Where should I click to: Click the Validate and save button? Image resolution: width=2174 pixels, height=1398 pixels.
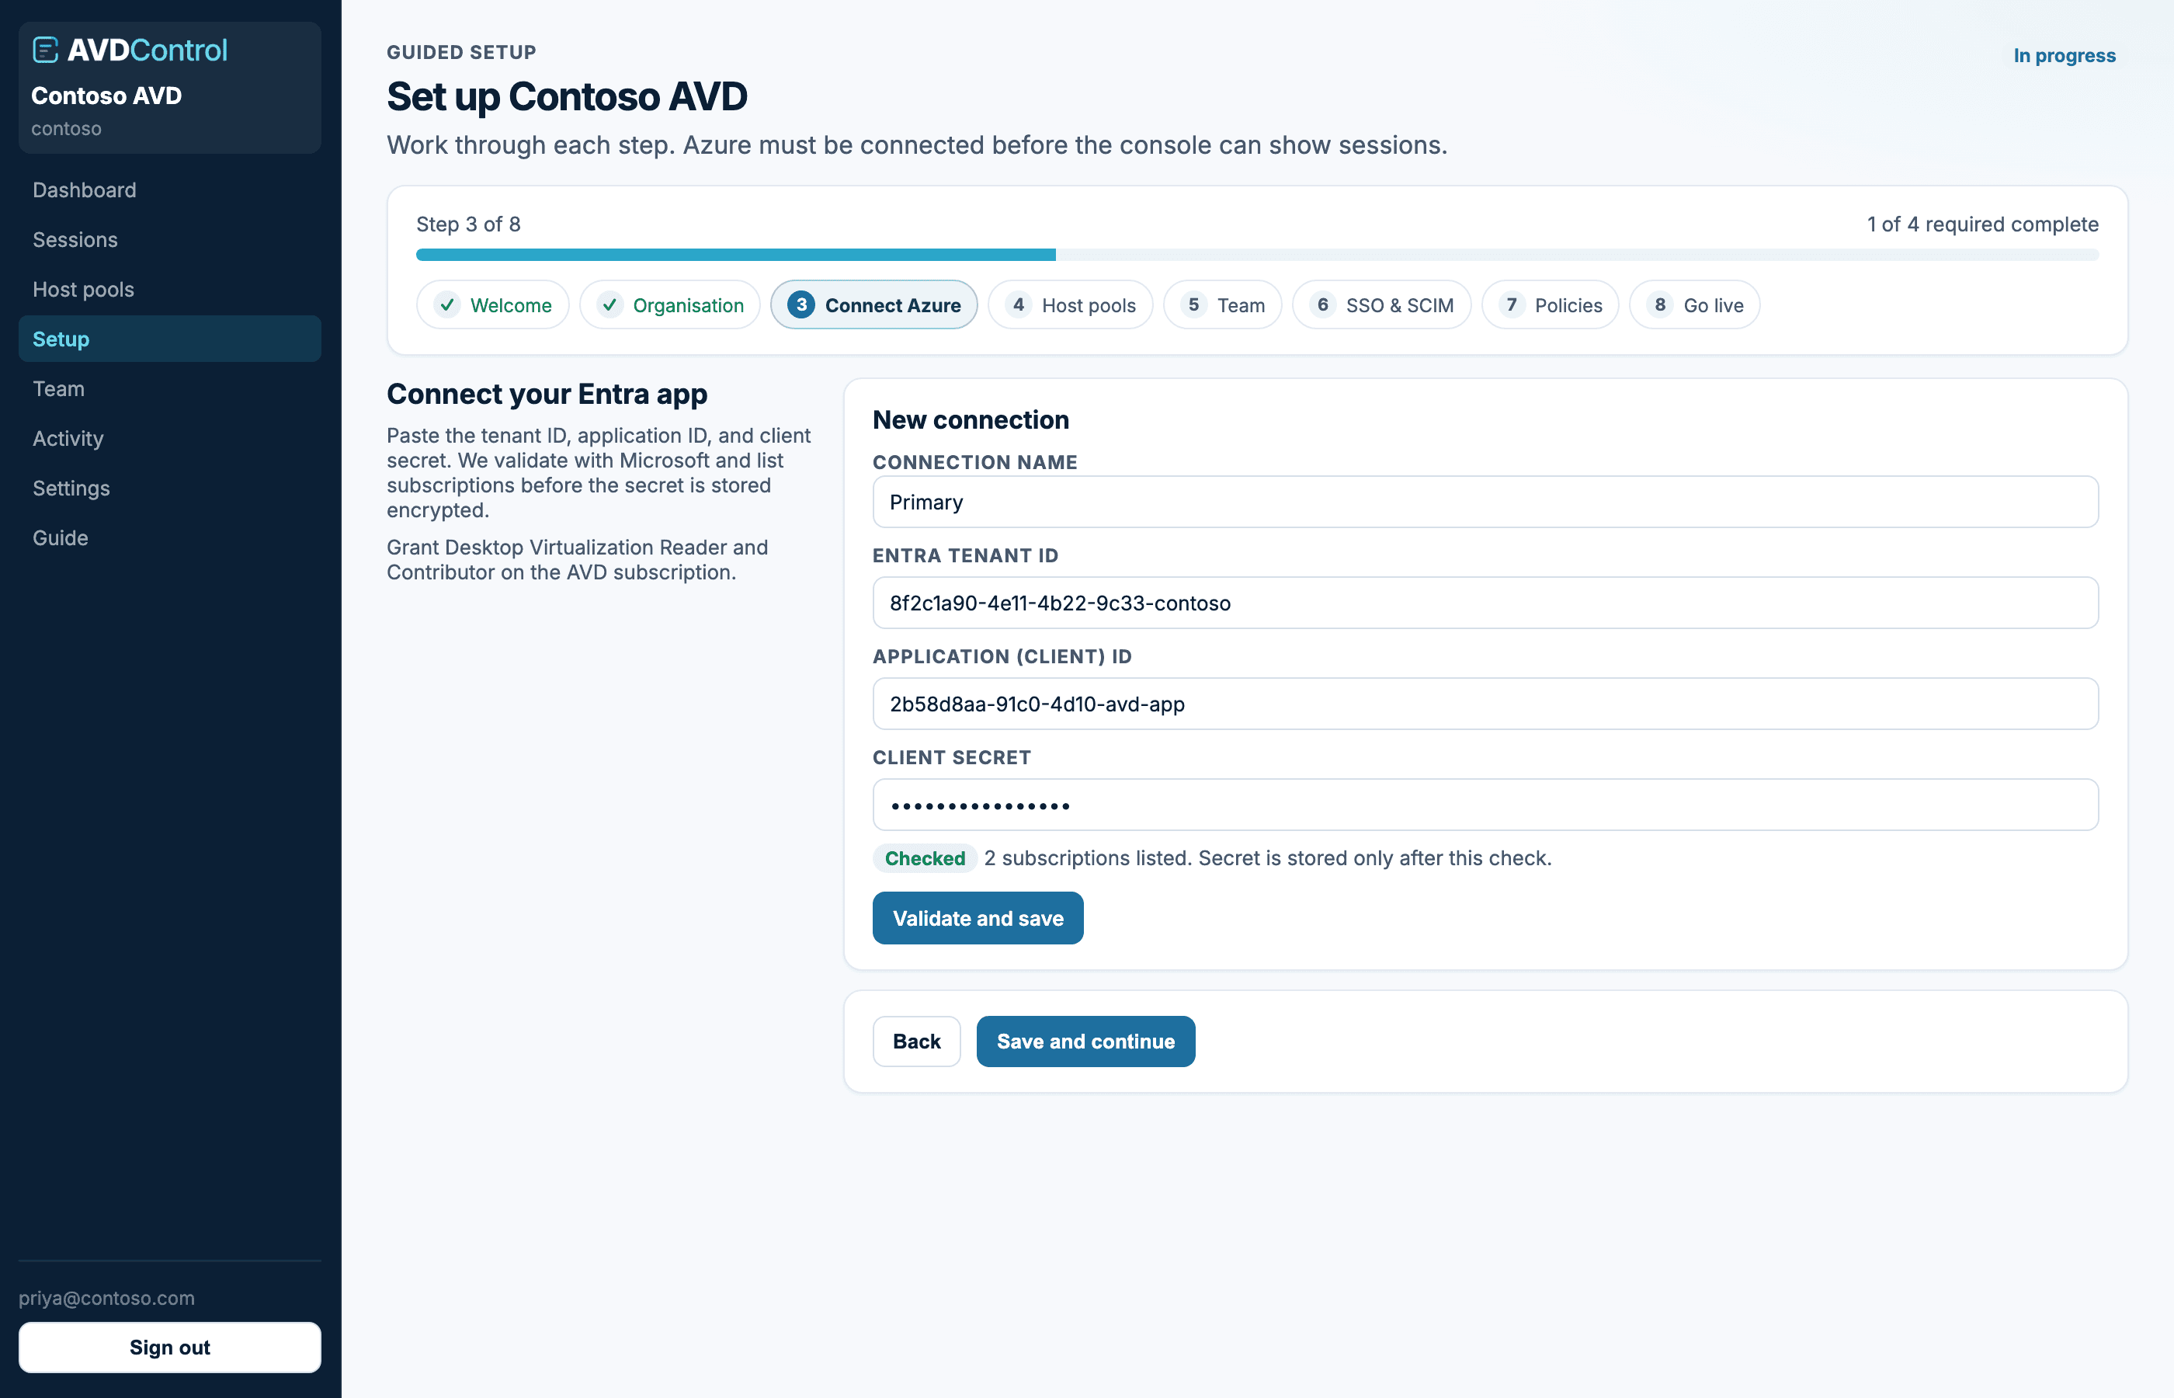click(978, 918)
